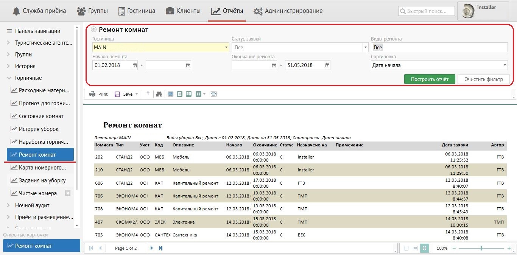Jump to last report page
The image size is (517, 255).
[x=160, y=248]
